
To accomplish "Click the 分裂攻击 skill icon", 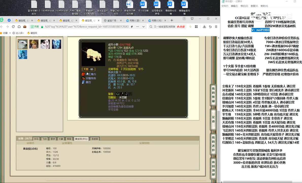I will pos(83,78).
